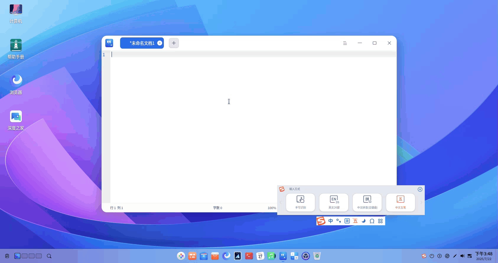Viewport: 498px width, 263px height.
Task: Click the Sogou logo on IME toolbar
Action: (321, 221)
